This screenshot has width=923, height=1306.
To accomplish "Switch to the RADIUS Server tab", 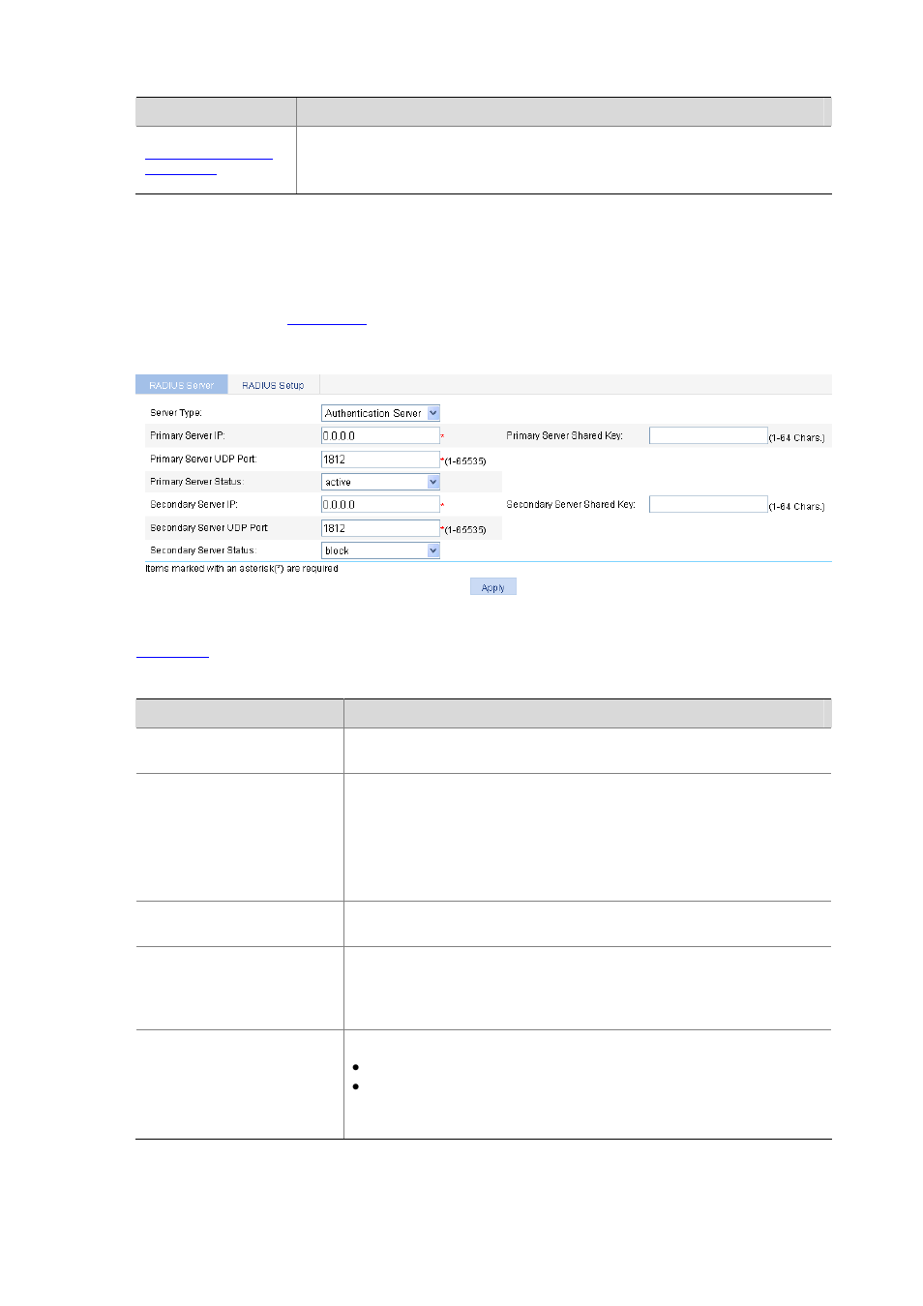I will coord(181,385).
